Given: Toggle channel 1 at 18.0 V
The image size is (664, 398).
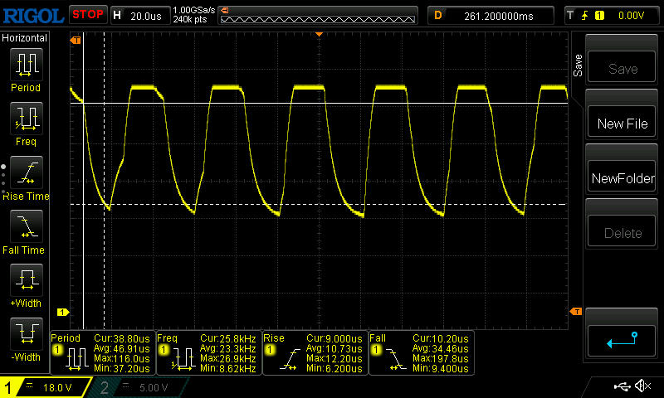Looking at the screenshot, I should point(41,387).
